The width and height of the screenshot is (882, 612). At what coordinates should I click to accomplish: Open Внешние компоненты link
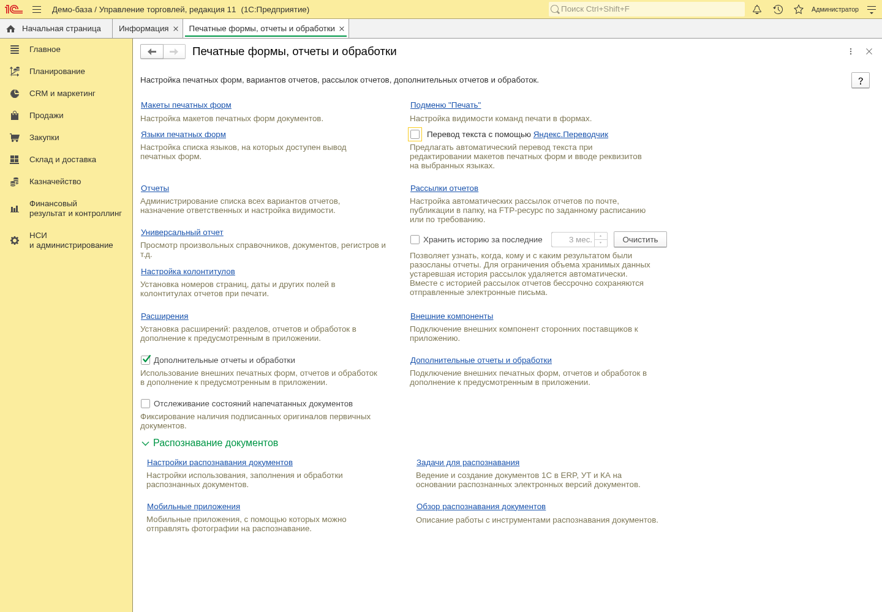451,316
